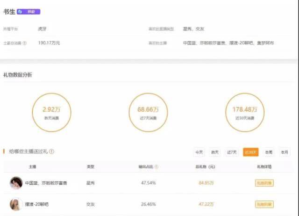Open gift details for the 47.22万 row
299x216 pixels.
264,204
